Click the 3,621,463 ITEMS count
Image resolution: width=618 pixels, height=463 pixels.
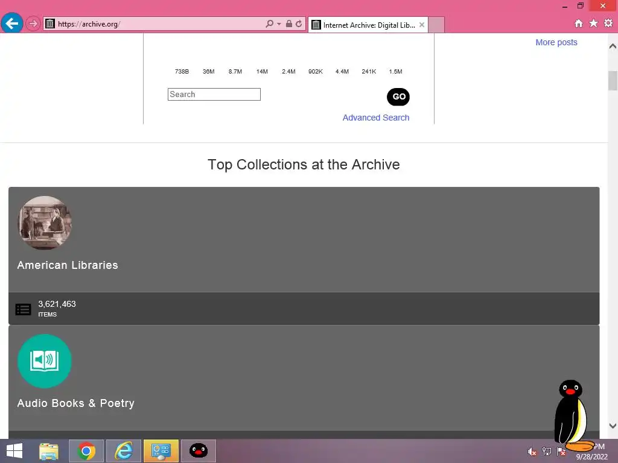point(57,309)
